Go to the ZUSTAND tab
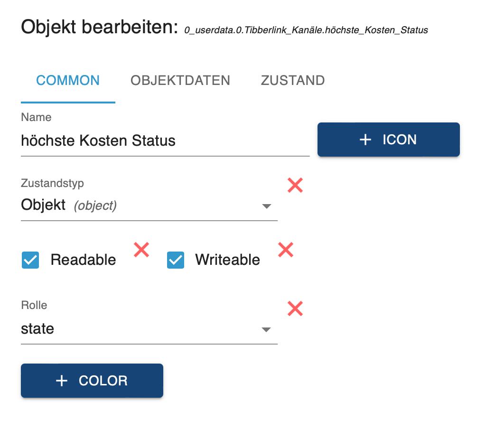Screen dimensions: 486x430 (293, 80)
